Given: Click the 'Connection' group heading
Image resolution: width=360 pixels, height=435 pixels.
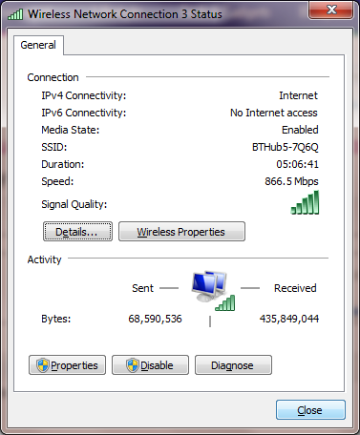Looking at the screenshot, I should 53,77.
